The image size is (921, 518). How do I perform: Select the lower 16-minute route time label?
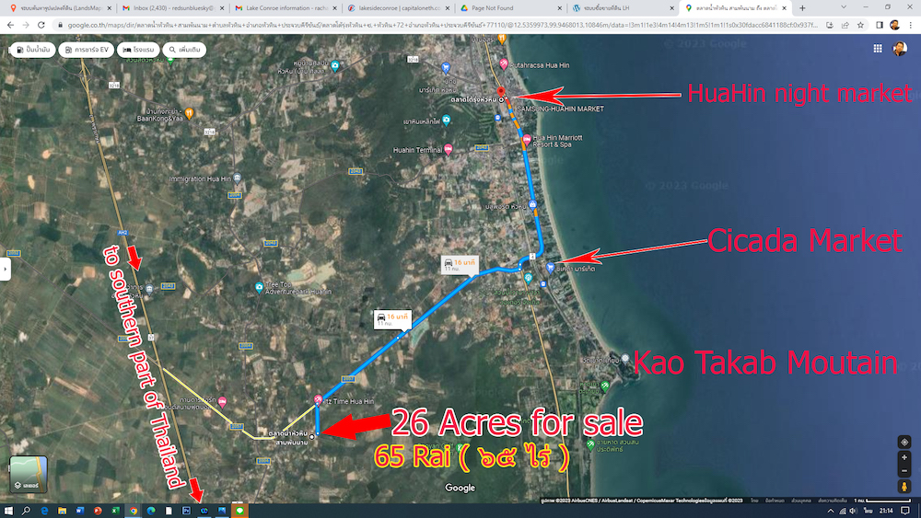click(x=393, y=319)
